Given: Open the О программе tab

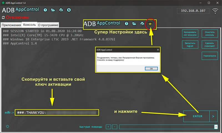Looking at the screenshot, I should coord(48,25).
